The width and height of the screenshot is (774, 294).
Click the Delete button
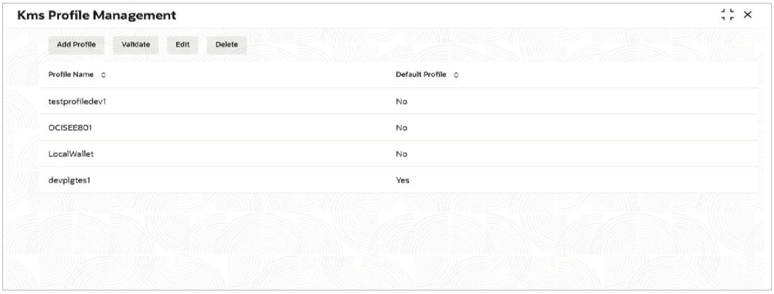227,45
